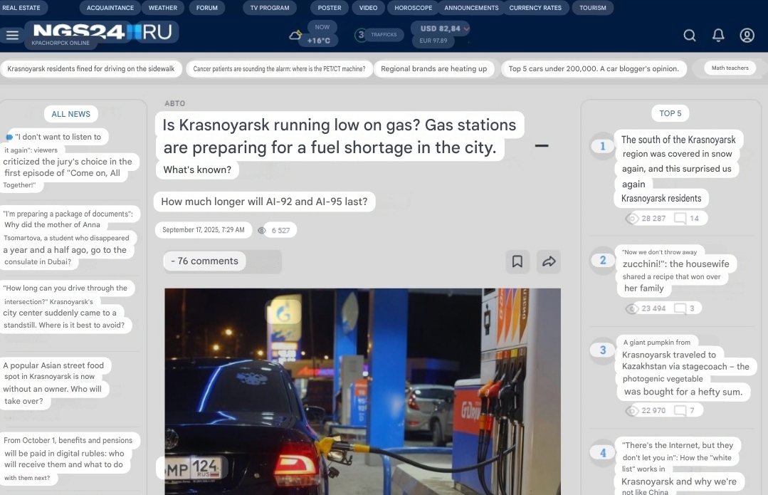Viewport: 768px width, 495px height.
Task: Open site search magnifier icon
Action: (690, 36)
